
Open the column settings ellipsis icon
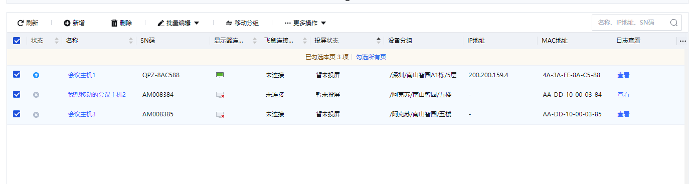[x=682, y=41]
